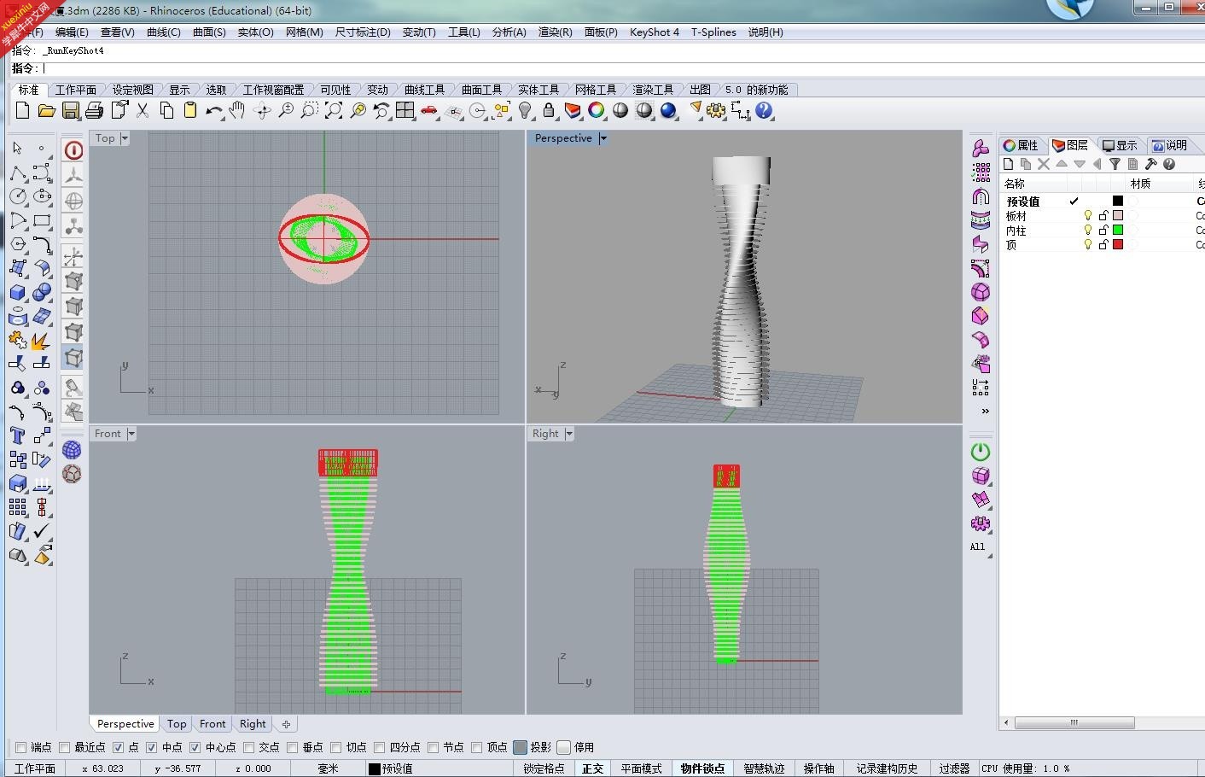Screen dimensions: 1205x777
Task: Change red color swatch of 顶 layer
Action: click(1118, 244)
